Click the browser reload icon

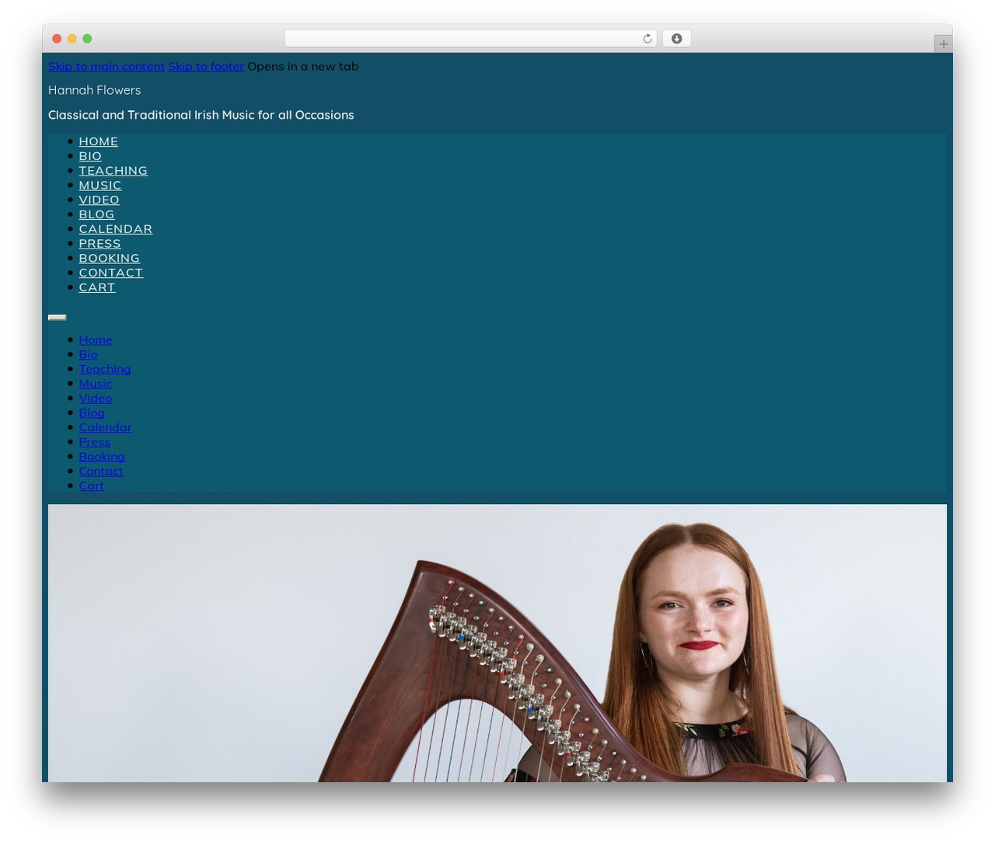click(x=648, y=39)
